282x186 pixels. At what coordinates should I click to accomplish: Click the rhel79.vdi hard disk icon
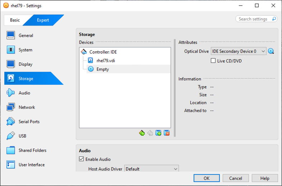[91, 60]
